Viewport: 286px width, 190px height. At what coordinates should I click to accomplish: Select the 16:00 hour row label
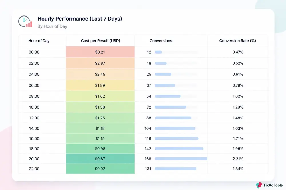coord(34,139)
